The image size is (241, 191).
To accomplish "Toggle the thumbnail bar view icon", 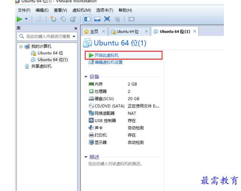I will pos(97,19).
